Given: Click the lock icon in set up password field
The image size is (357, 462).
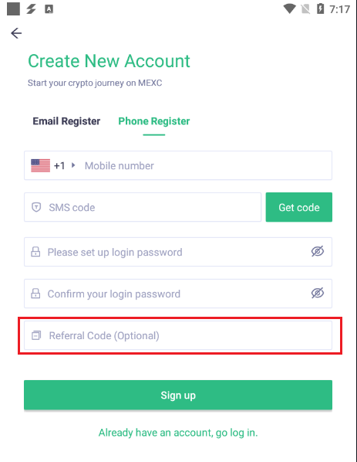Looking at the screenshot, I should [35, 252].
